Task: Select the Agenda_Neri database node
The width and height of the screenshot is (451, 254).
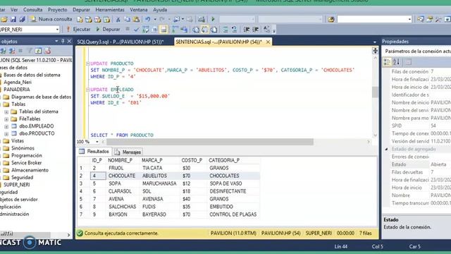Action: coord(18,82)
